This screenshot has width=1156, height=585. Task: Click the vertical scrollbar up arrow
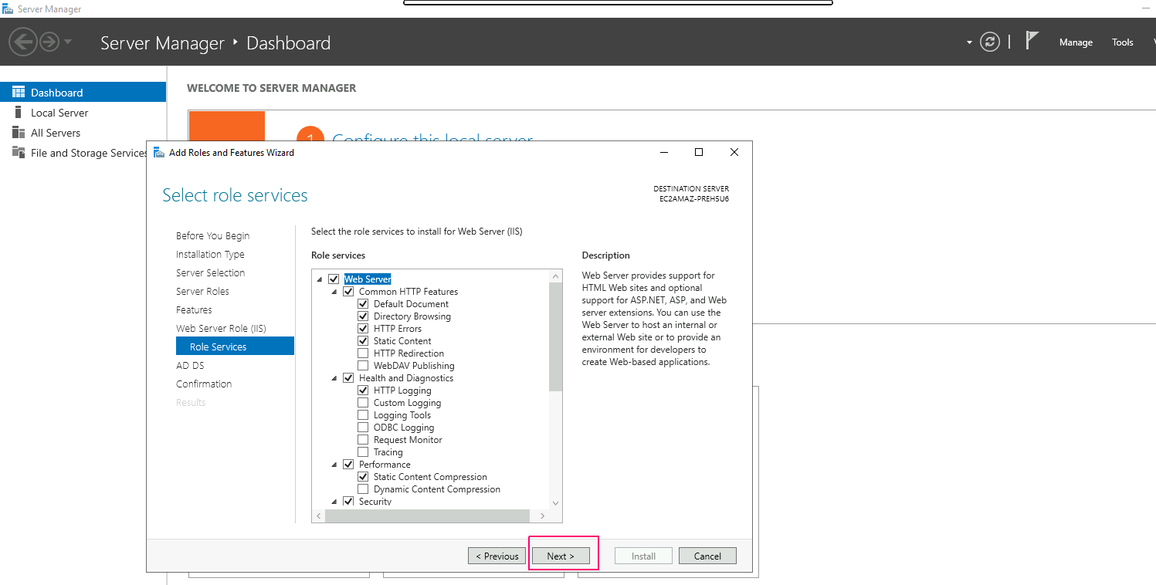click(555, 276)
